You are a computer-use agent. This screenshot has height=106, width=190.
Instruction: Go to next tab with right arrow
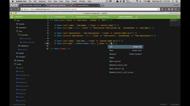(51, 17)
